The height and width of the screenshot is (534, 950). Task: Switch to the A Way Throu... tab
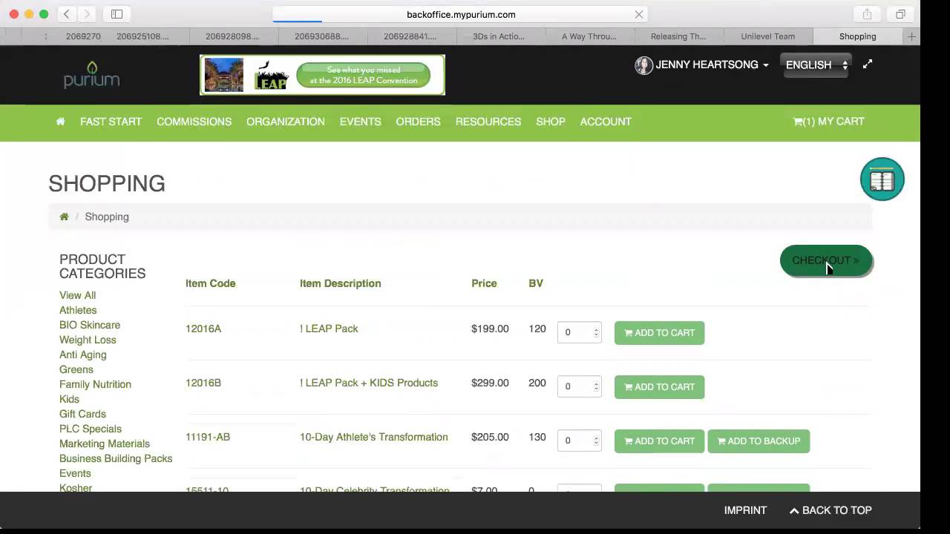coord(589,36)
